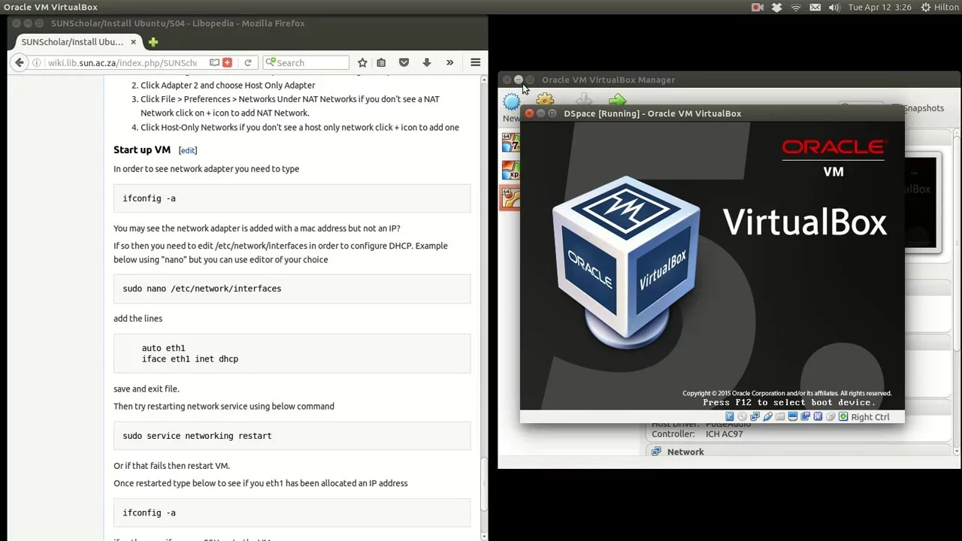Open reader view in Firefox address bar
Image resolution: width=962 pixels, height=541 pixels.
pyautogui.click(x=214, y=62)
